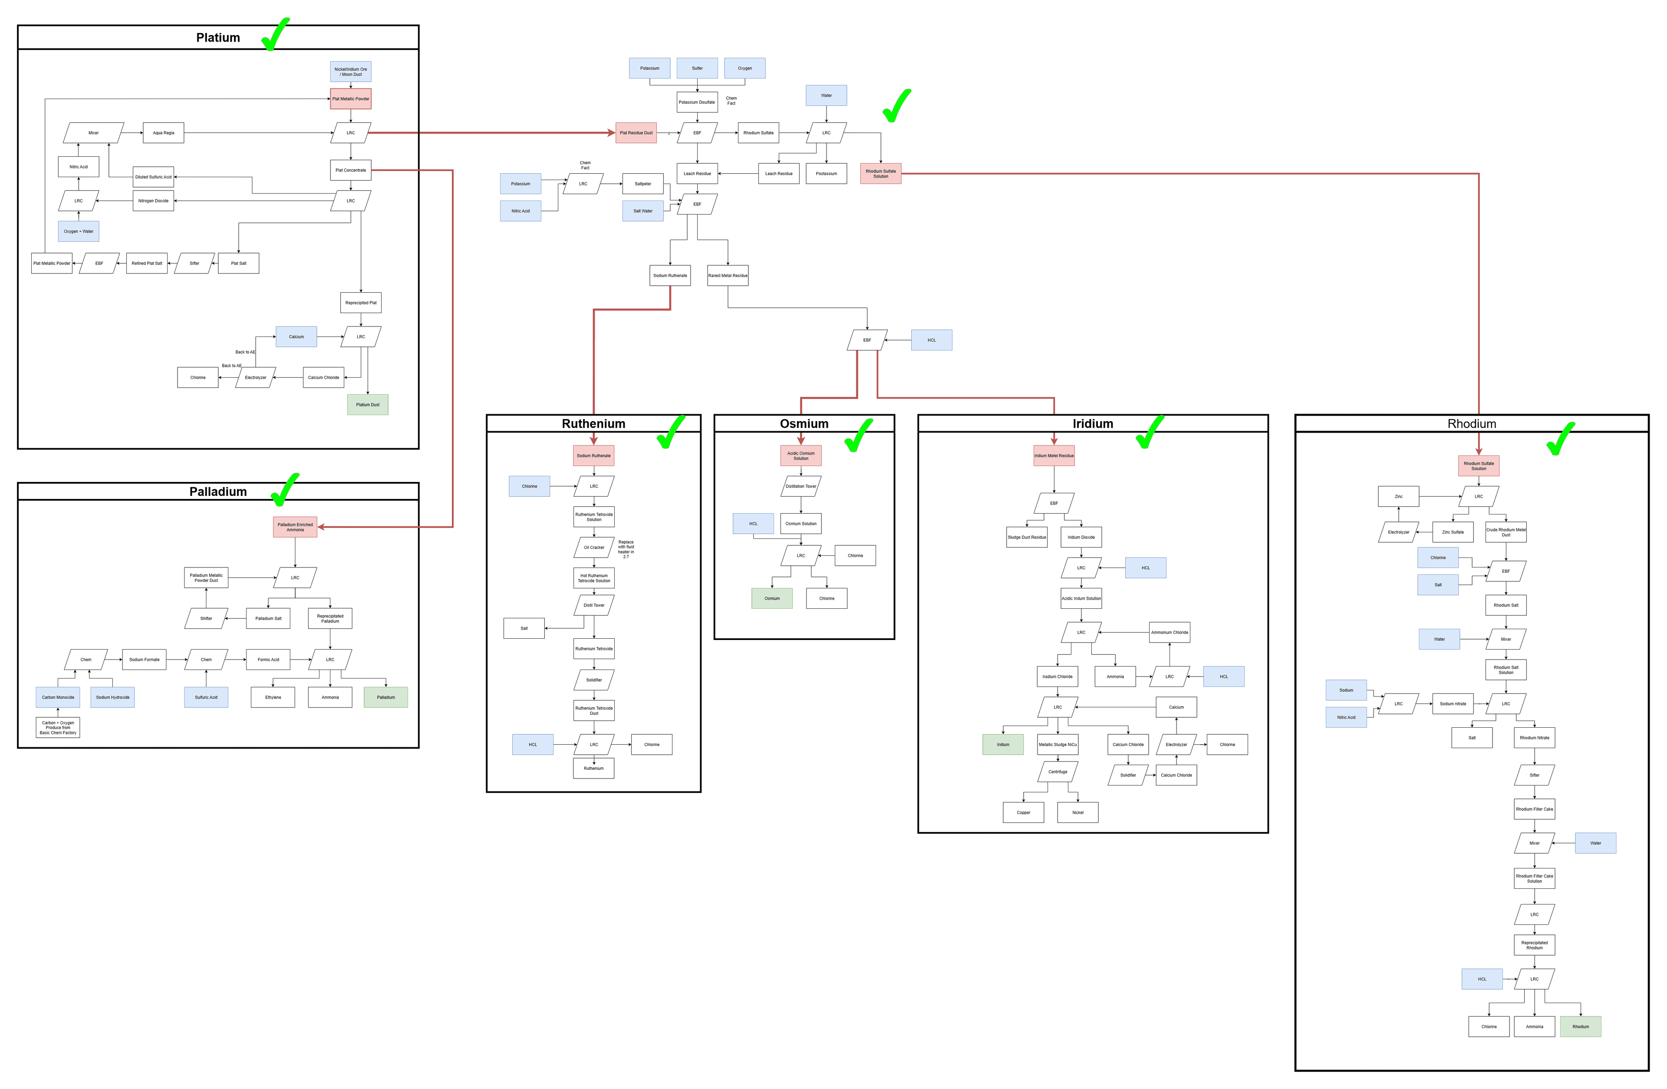
Task: Select the Saltpeter node
Action: 642,184
